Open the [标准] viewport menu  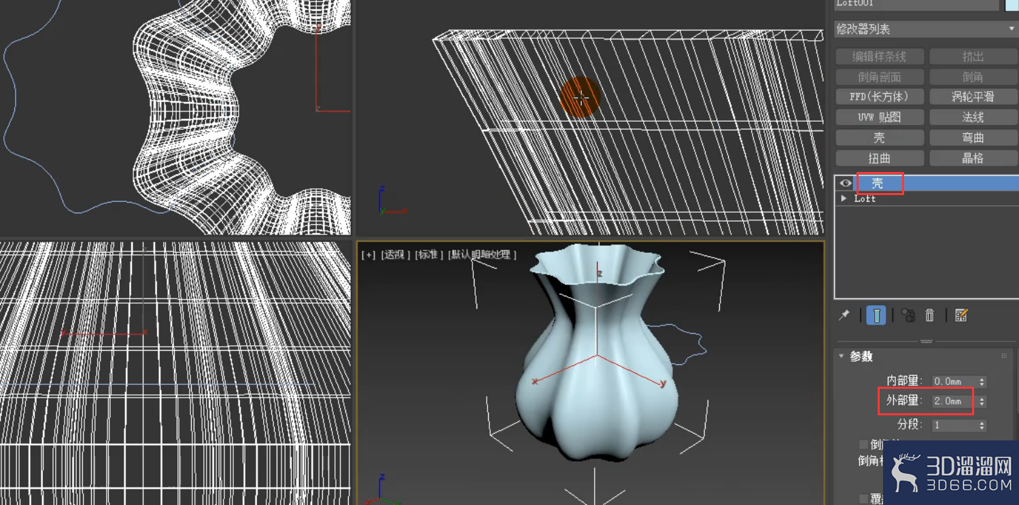click(x=428, y=254)
